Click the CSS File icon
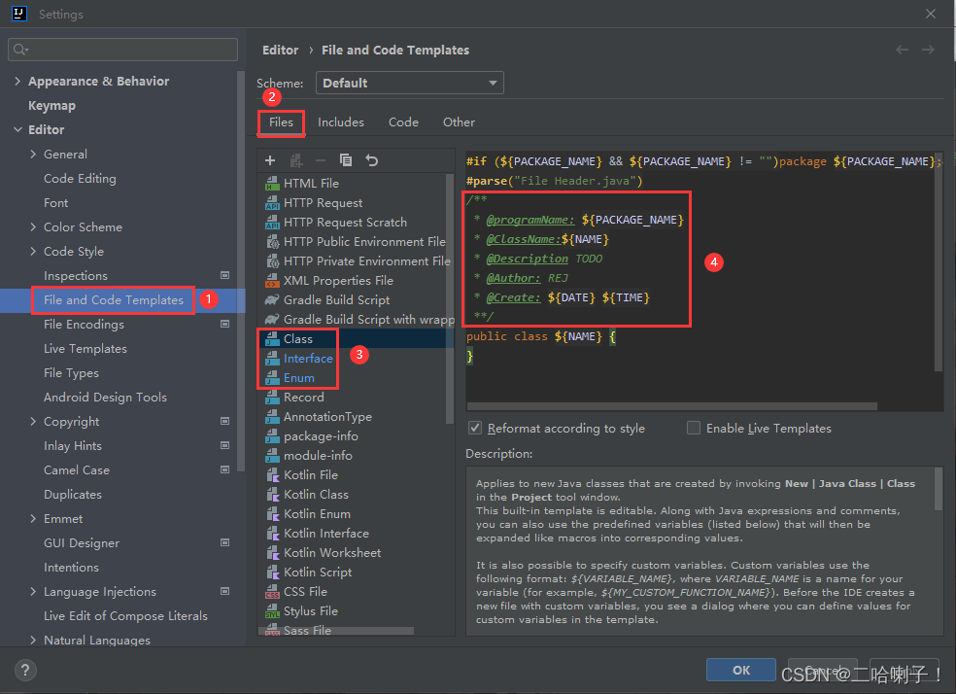The width and height of the screenshot is (956, 694). 272,592
